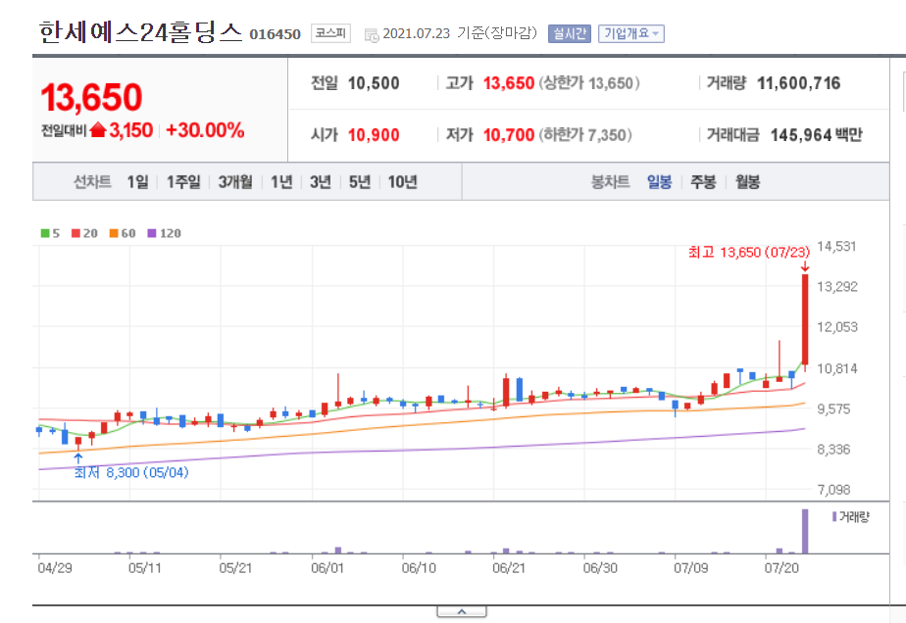Collapse the chart using the bottom arrow handle
This screenshot has height=623, width=906.
click(462, 612)
